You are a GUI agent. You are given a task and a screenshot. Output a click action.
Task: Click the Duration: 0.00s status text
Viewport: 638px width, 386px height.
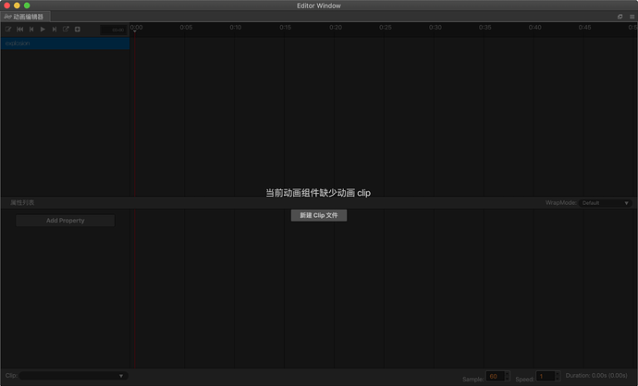(x=596, y=376)
